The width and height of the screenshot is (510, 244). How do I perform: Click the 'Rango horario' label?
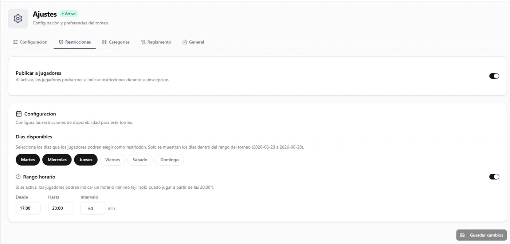pos(39,177)
